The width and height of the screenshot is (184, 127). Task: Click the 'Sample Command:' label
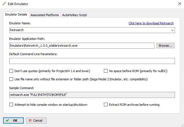[x=22, y=88]
